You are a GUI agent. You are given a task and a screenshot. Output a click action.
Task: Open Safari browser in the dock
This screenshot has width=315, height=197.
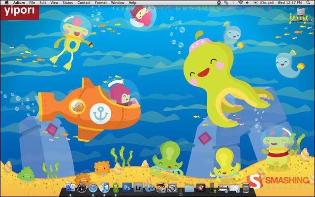93,187
